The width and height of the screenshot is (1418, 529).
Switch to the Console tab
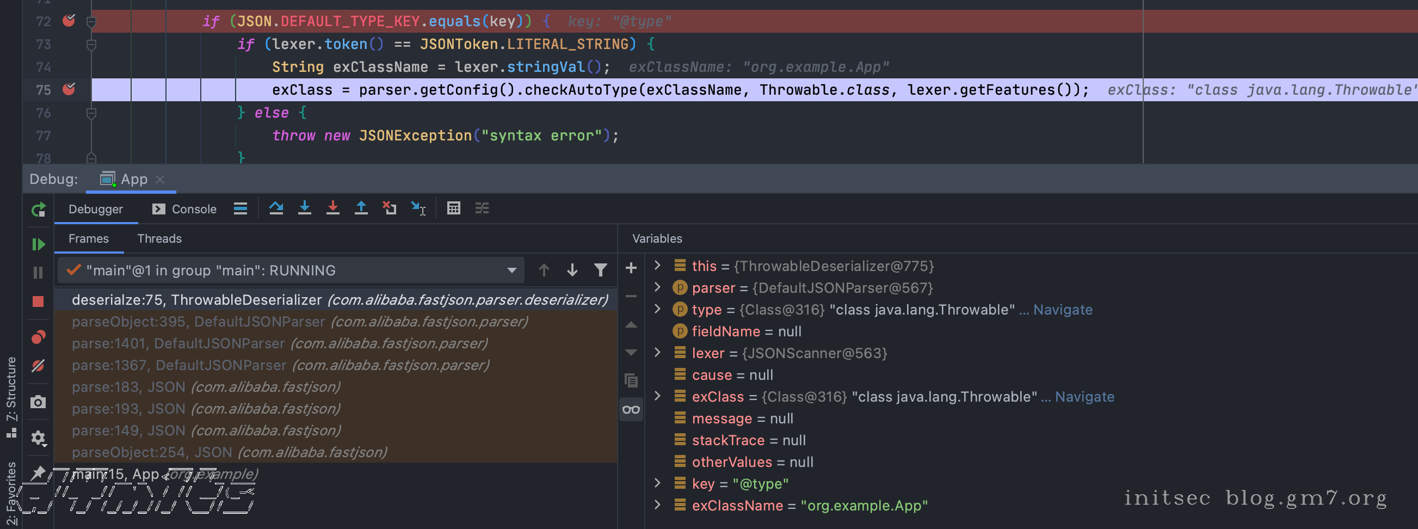point(184,209)
